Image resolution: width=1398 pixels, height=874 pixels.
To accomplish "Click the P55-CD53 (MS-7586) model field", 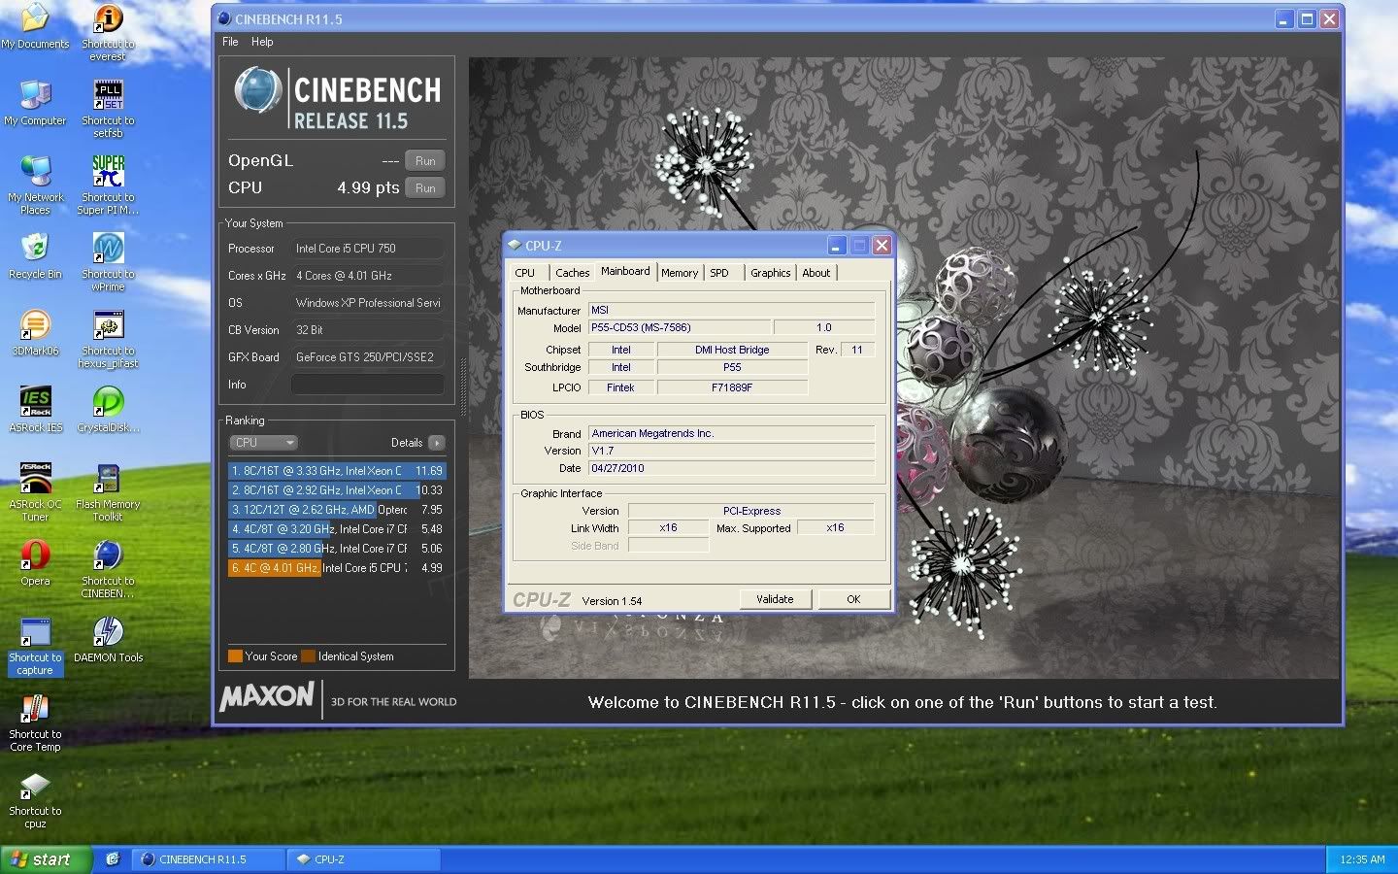I will coord(680,327).
